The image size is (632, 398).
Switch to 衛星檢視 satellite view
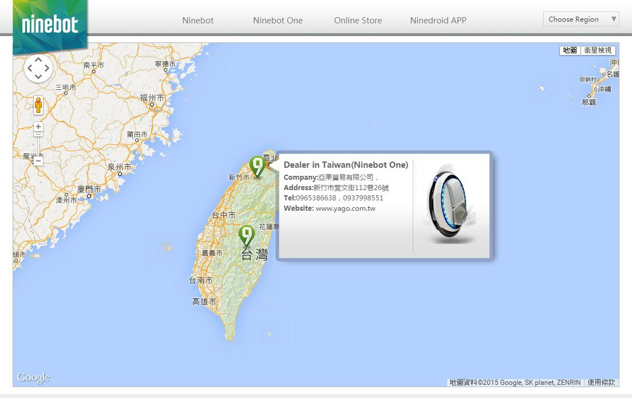598,50
